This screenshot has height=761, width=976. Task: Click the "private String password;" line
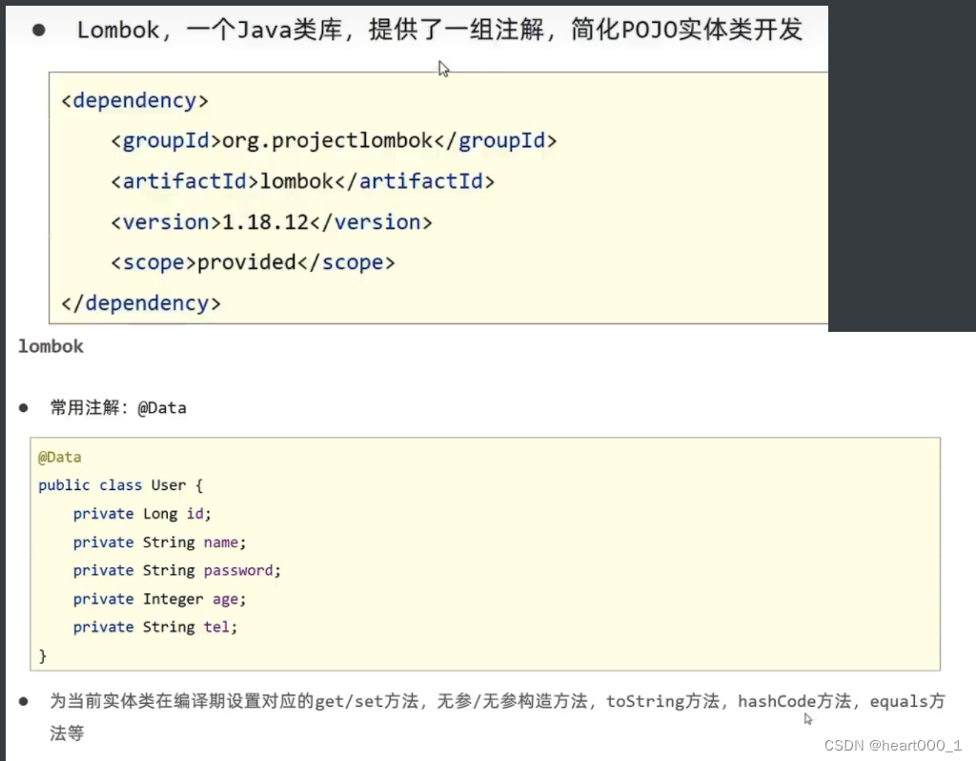pyautogui.click(x=176, y=570)
